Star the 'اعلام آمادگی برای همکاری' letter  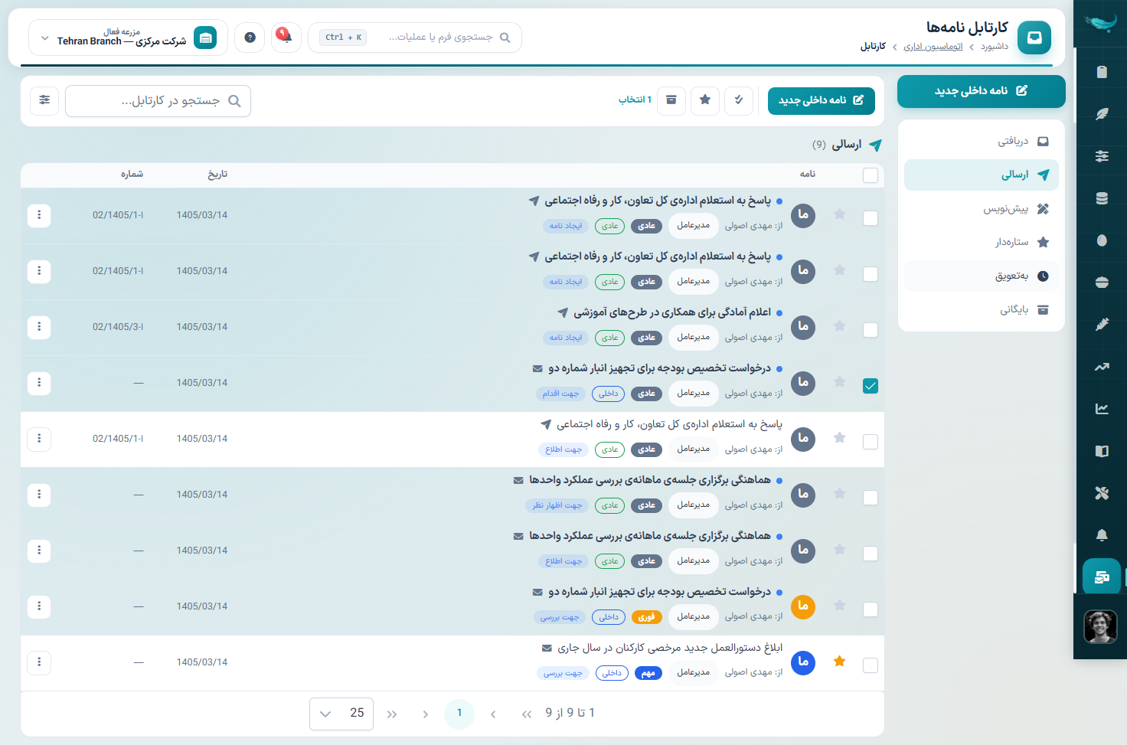840,326
